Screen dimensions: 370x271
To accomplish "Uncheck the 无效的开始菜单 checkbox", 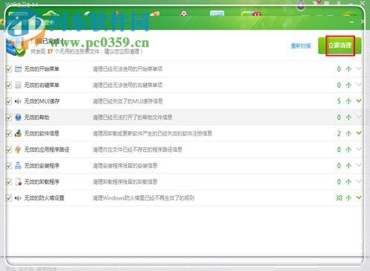I will (9, 68).
